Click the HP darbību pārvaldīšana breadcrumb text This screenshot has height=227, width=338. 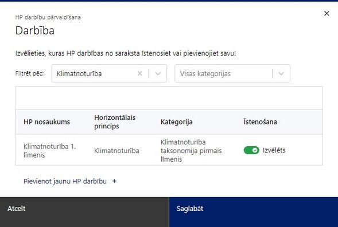point(48,17)
